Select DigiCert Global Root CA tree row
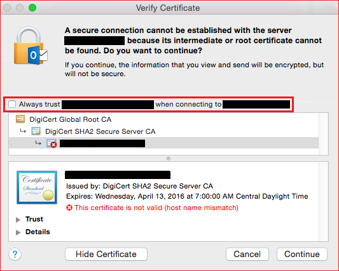Image resolution: width=339 pixels, height=271 pixels. (x=163, y=119)
